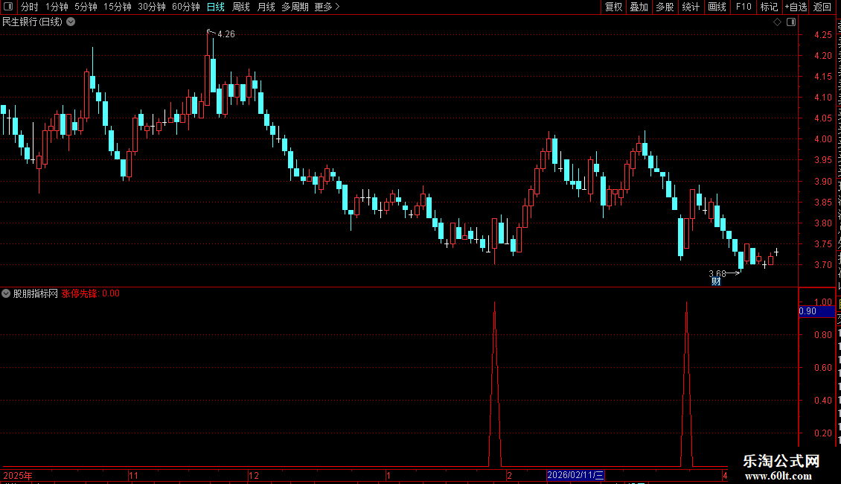Click the 民生银行(日线) chart title
Image resolution: width=841 pixels, height=484 pixels.
[x=32, y=22]
